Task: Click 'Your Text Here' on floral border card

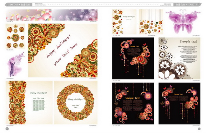Action: click(x=38, y=98)
